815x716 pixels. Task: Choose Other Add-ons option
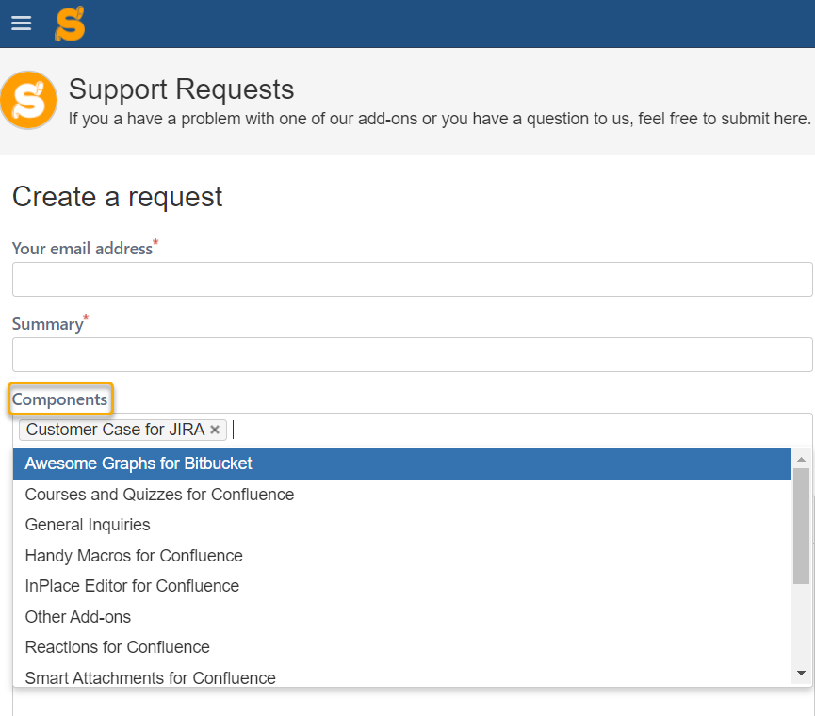(401, 617)
